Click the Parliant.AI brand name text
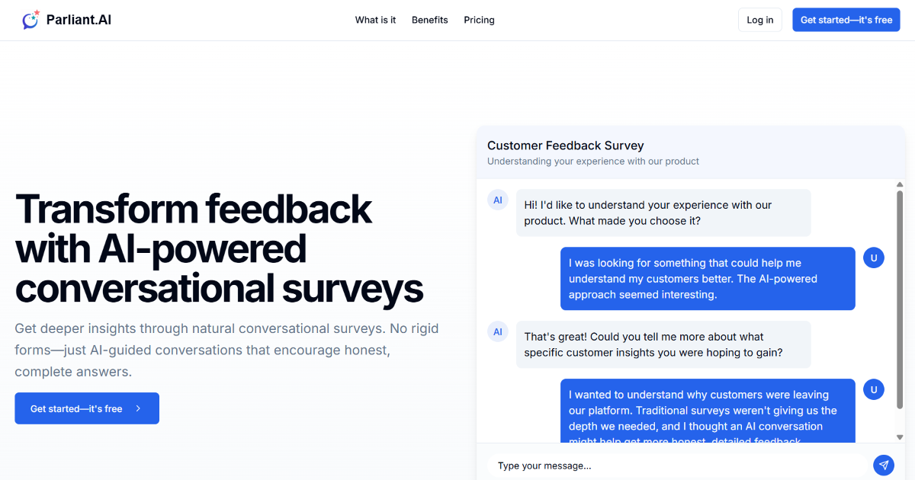Viewport: 915px width, 480px height. click(79, 20)
